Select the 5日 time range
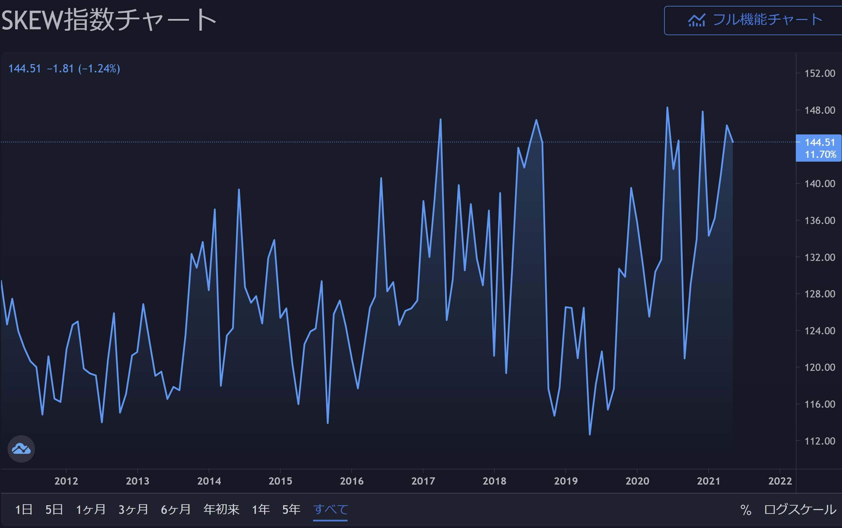 (x=54, y=510)
